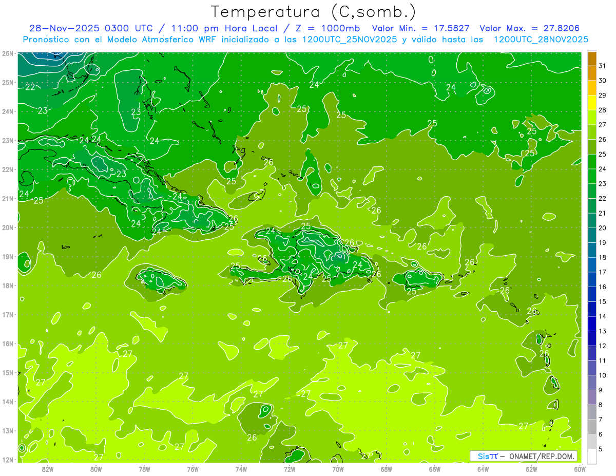This screenshot has width=616, height=476.
Task: Select the longitude axis label 78W
Action: [x=144, y=469]
